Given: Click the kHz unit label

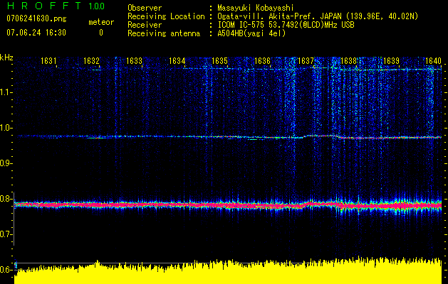Looking at the screenshot, I should point(6,57).
